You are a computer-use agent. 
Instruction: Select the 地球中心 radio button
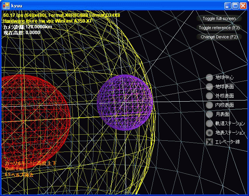click(209, 77)
